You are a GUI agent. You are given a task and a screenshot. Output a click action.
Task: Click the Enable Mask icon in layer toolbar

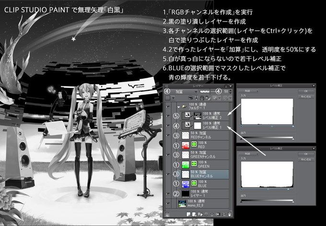[x=215, y=98]
